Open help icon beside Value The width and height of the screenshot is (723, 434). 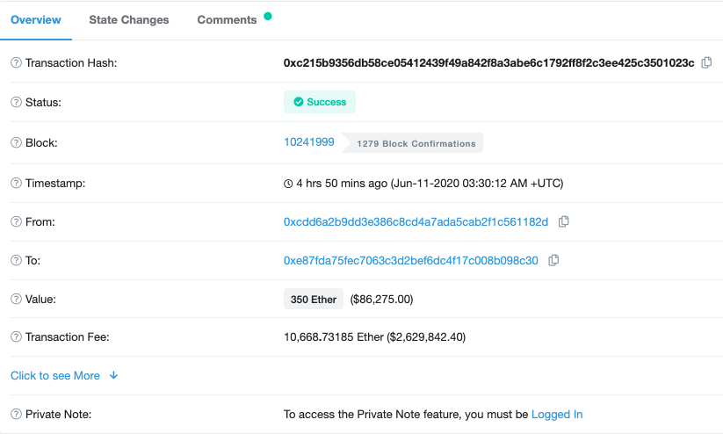point(16,299)
